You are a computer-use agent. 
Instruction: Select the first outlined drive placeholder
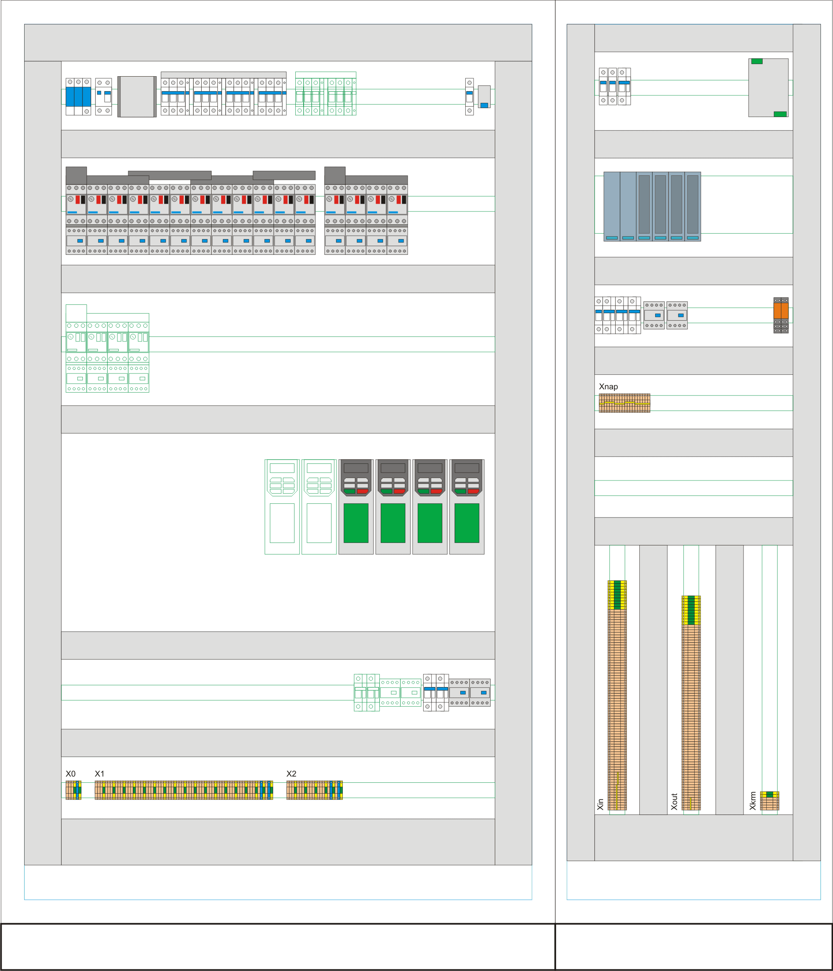point(282,507)
